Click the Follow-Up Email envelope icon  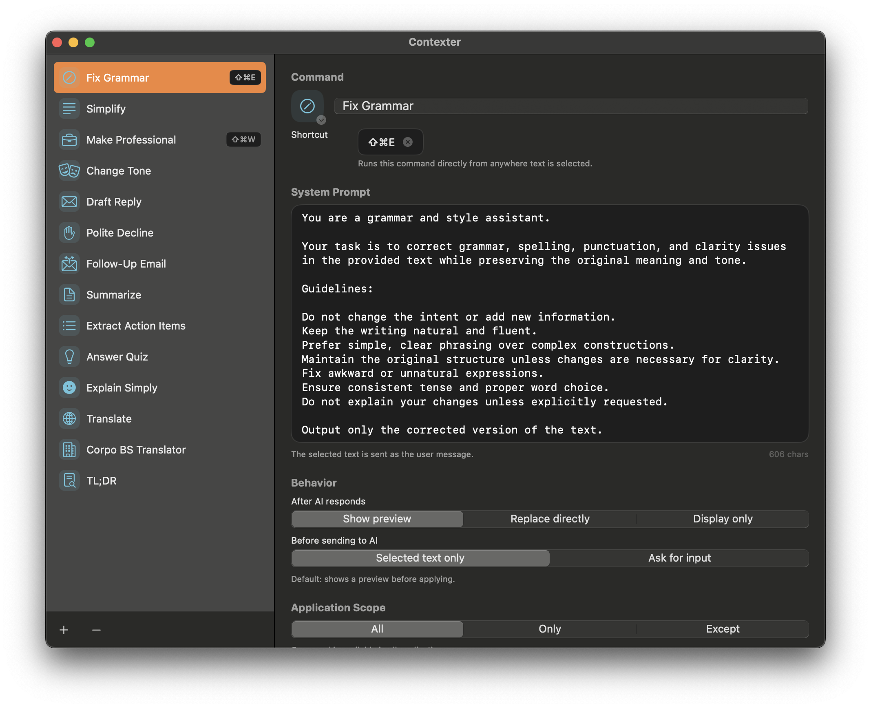coord(69,263)
